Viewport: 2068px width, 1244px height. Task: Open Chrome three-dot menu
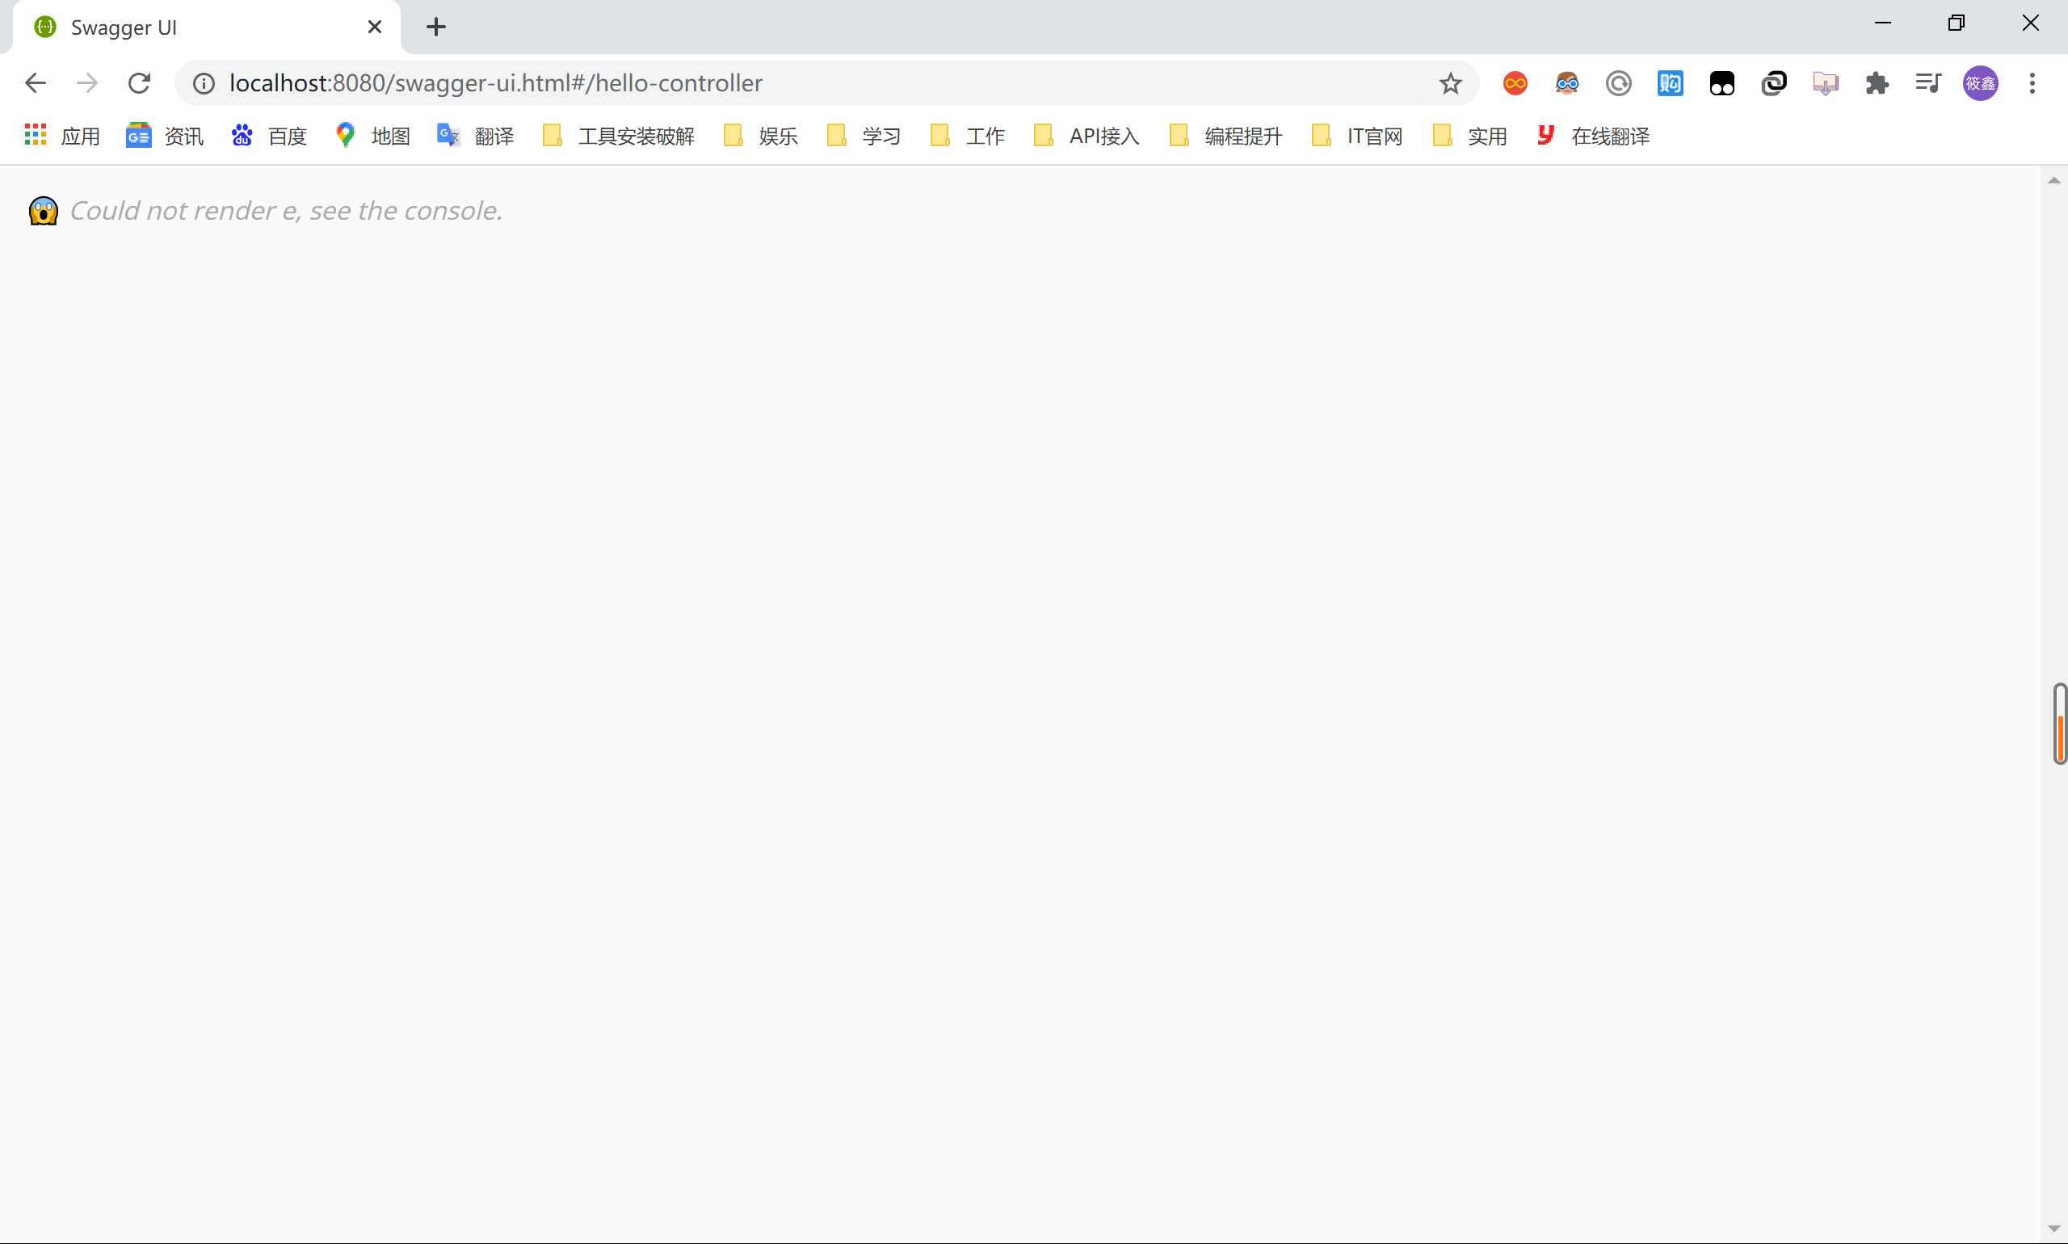coord(2032,83)
